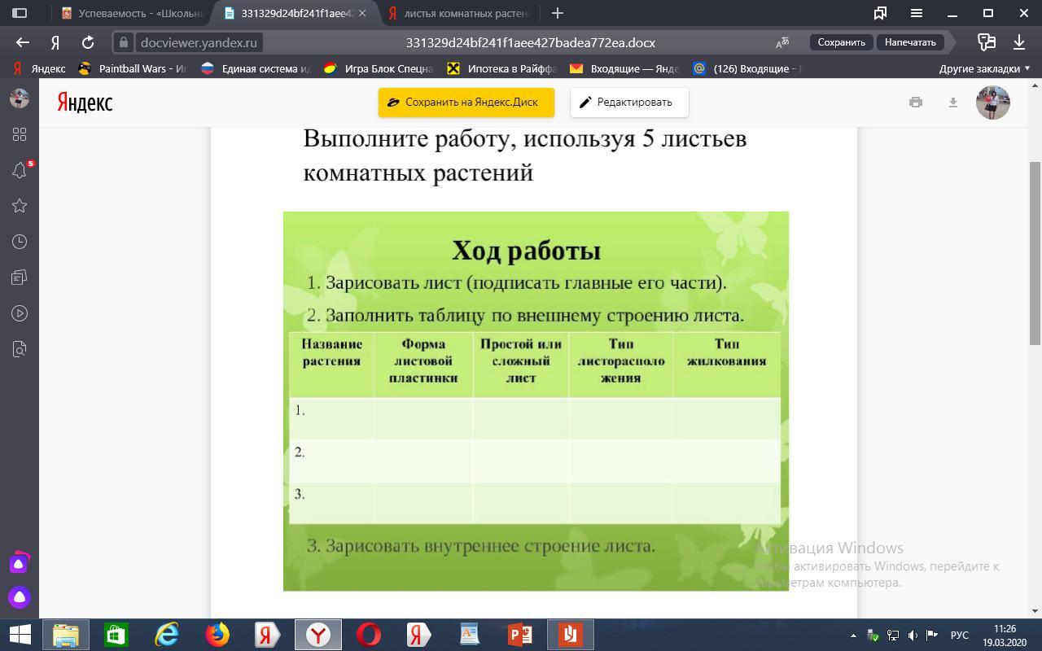Open browsing history clock icon
The height and width of the screenshot is (651, 1042).
pos(20,242)
